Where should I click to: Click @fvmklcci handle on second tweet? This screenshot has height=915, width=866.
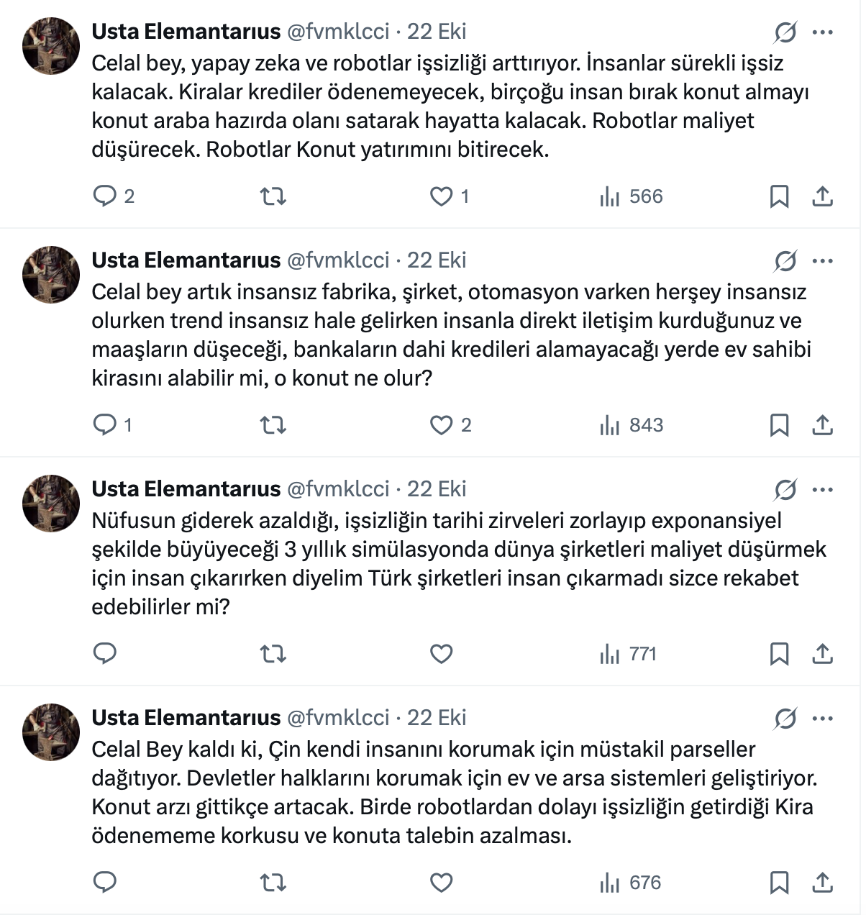coord(338,260)
